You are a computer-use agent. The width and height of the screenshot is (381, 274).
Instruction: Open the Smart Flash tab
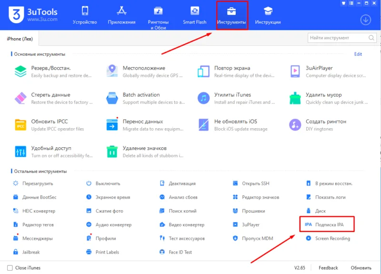[195, 16]
